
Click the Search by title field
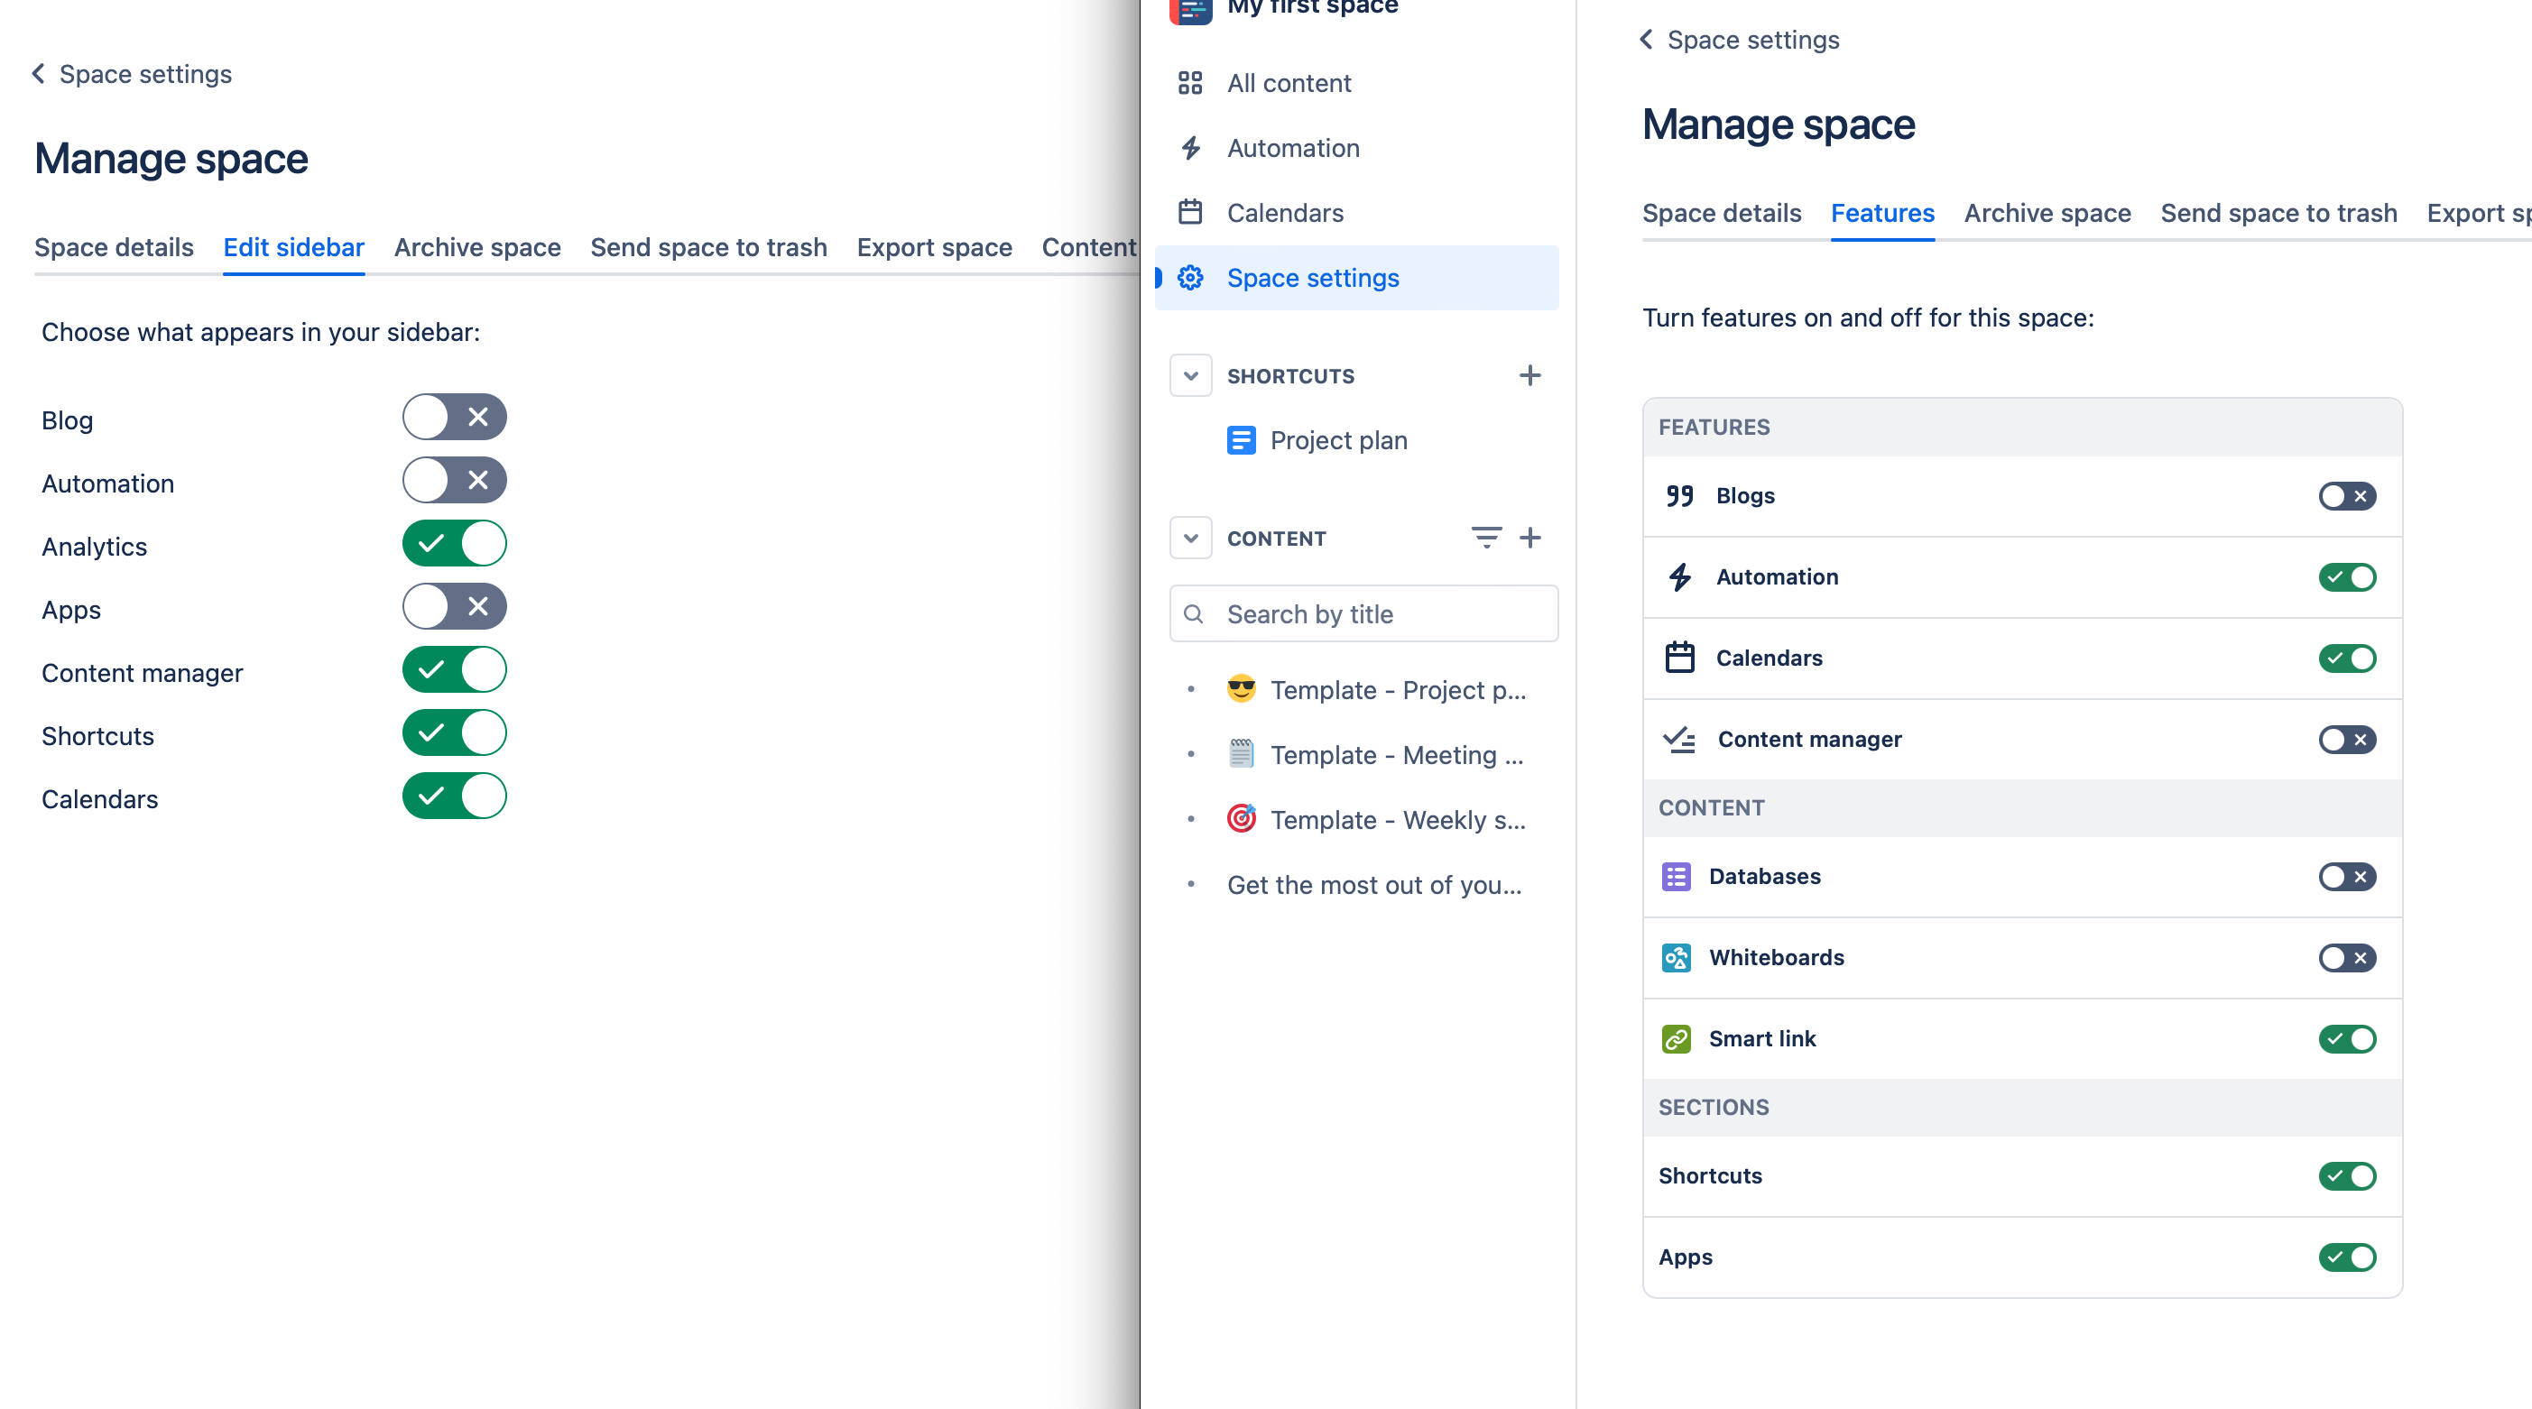click(1363, 614)
